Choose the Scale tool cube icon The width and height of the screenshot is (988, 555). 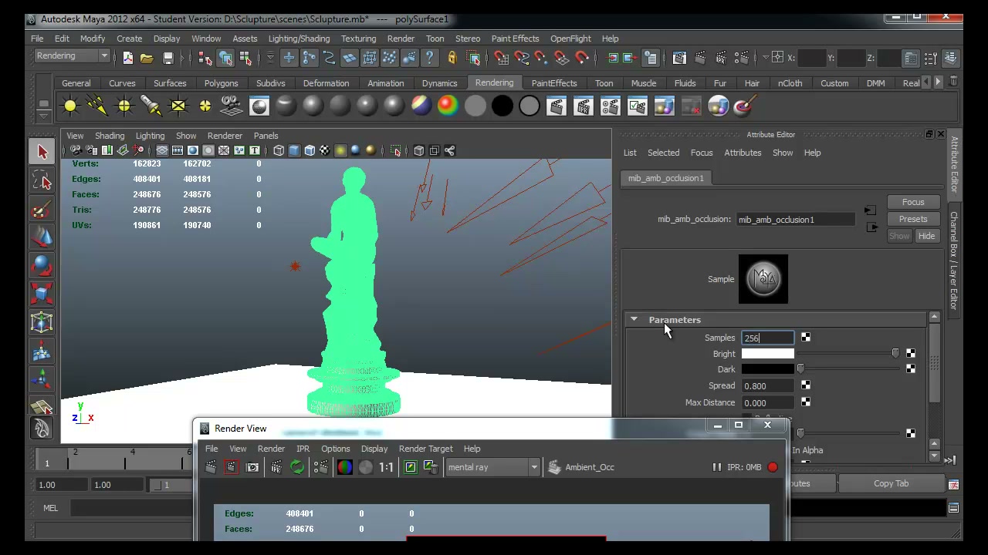[x=42, y=294]
